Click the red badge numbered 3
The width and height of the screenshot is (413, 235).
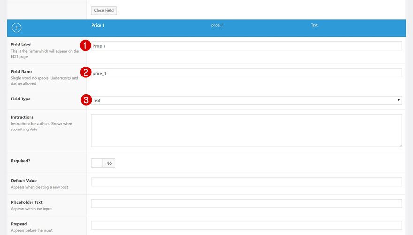(x=86, y=100)
